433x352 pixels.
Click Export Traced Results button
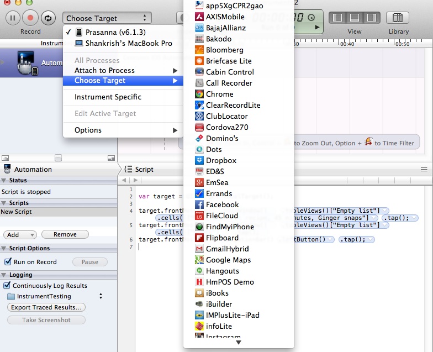(46, 307)
